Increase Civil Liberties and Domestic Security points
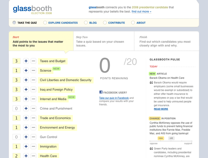 26,80
